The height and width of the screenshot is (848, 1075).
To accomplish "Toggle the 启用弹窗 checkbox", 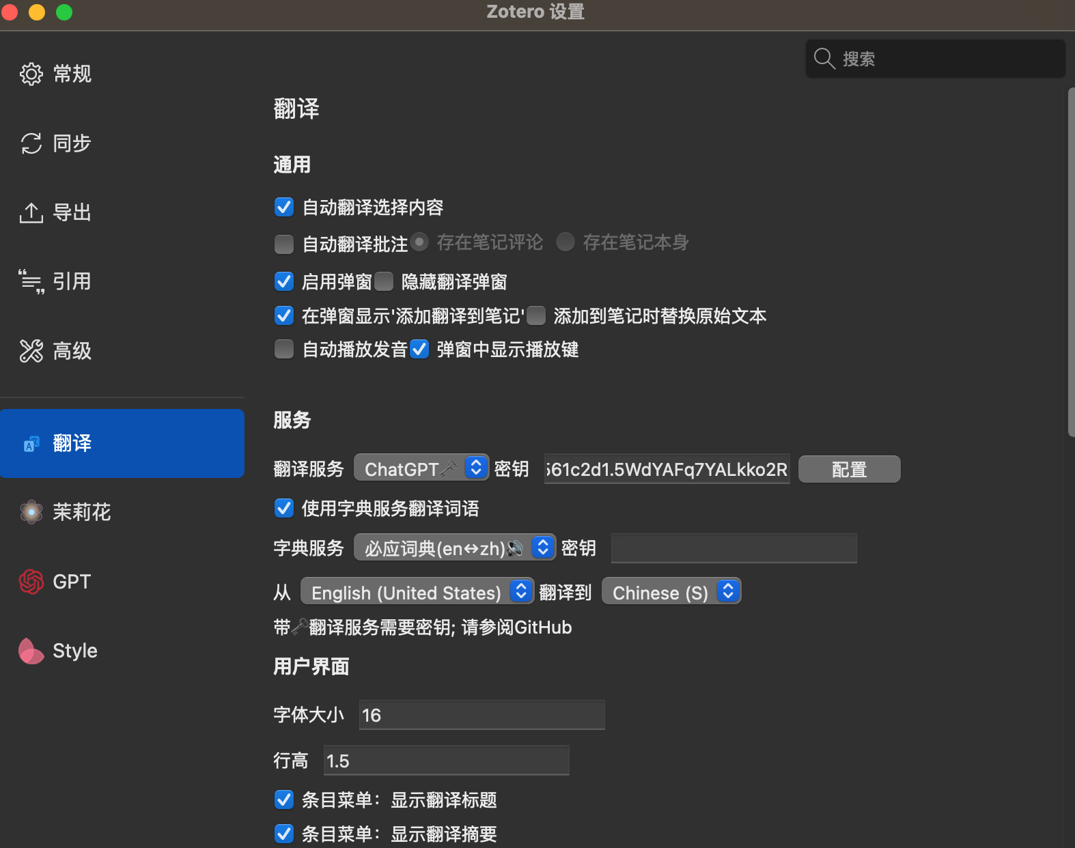I will click(x=284, y=281).
